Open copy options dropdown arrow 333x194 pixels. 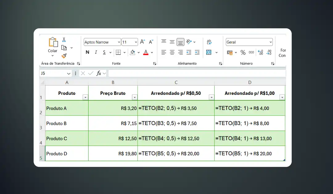point(72,48)
